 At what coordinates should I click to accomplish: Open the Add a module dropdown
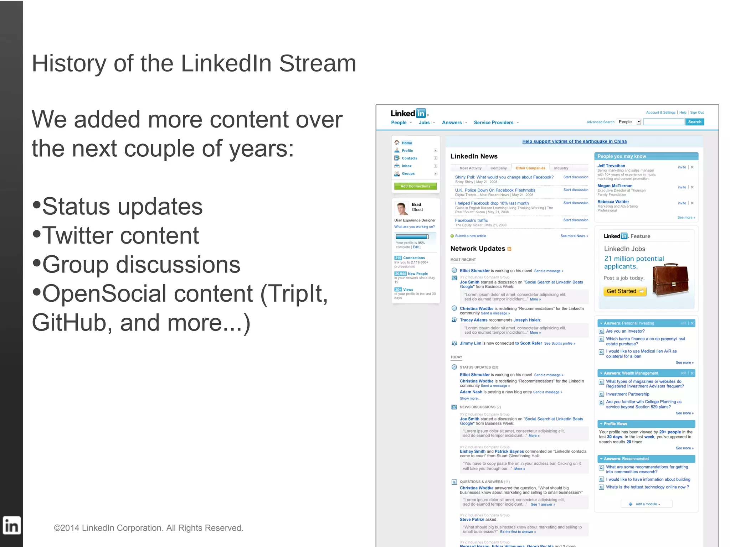click(x=647, y=504)
